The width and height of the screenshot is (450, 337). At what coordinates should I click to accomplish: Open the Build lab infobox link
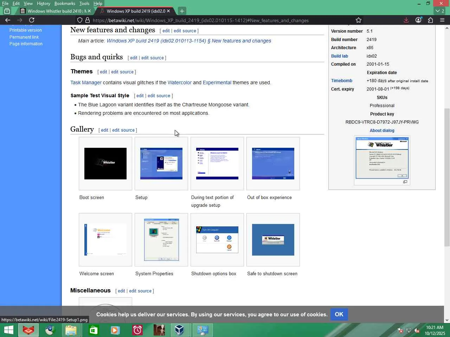coord(340,56)
